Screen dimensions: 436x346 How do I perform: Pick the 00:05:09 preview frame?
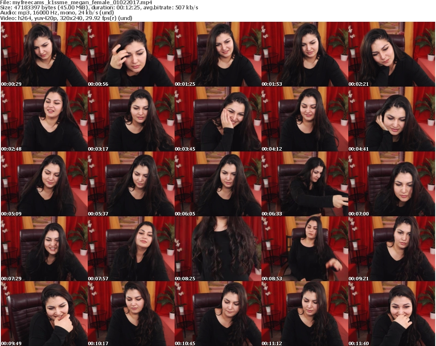pos(44,184)
